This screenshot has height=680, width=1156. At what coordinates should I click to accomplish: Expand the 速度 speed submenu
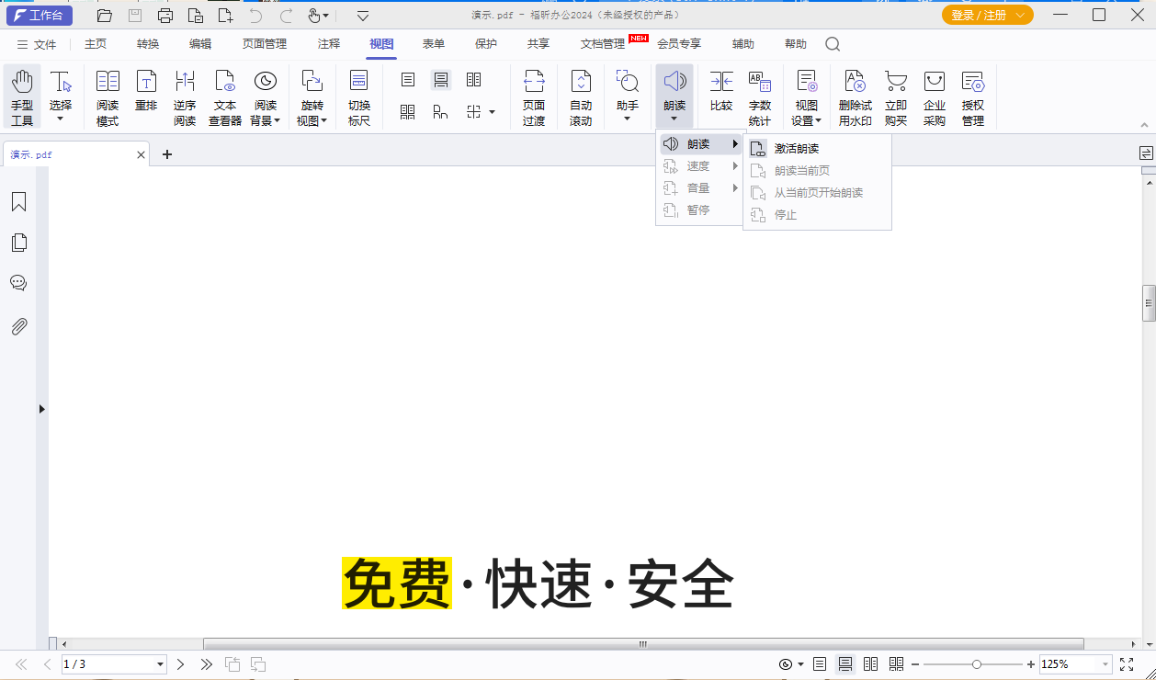pyautogui.click(x=698, y=165)
